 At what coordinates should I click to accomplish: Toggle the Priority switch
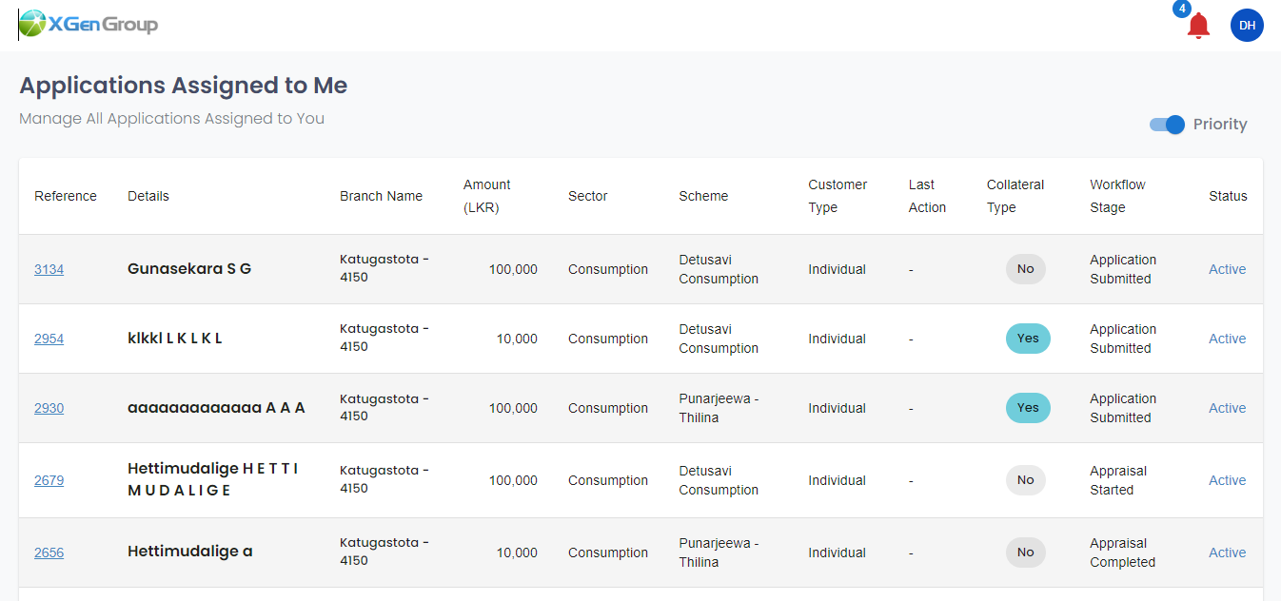[1167, 125]
